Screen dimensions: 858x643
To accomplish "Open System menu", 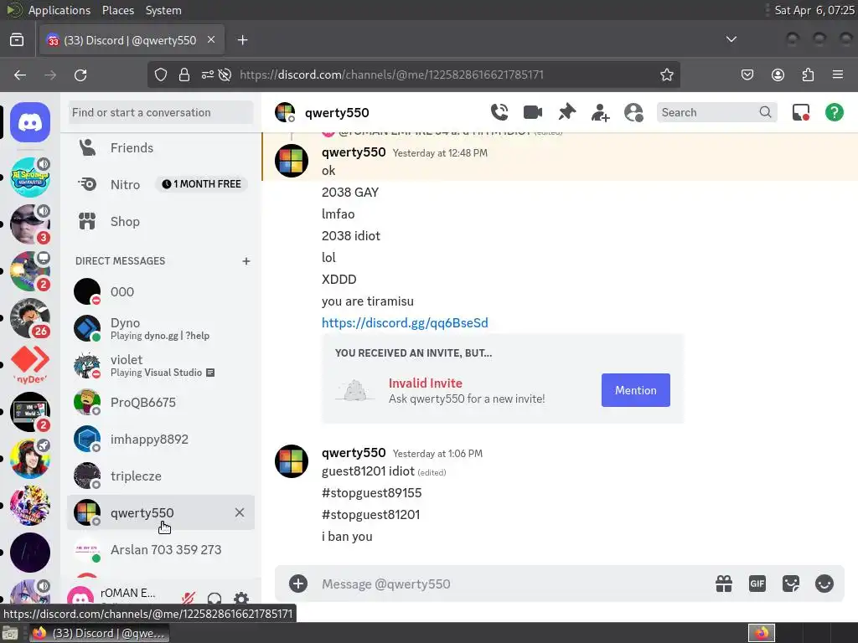I will pyautogui.click(x=163, y=10).
